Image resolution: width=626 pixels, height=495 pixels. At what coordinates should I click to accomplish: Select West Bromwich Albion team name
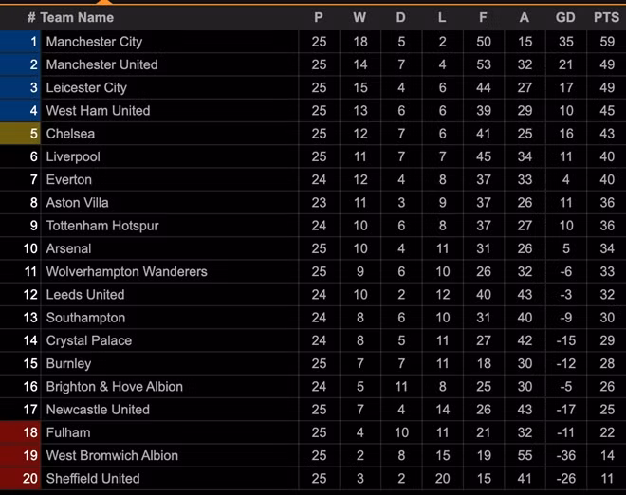(113, 455)
